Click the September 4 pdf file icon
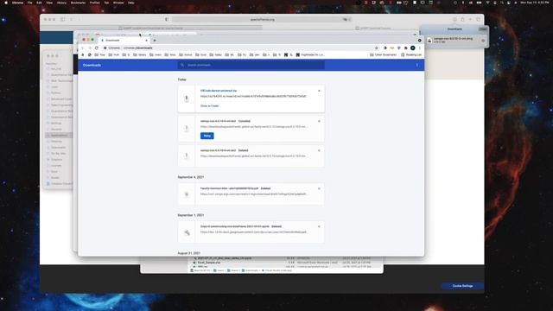The width and height of the screenshot is (553, 311). [187, 194]
